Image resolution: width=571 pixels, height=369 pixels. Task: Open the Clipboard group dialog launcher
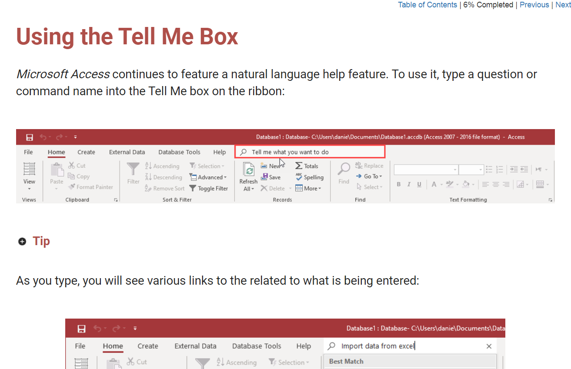116,200
